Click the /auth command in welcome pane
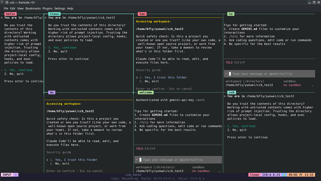Image resolution: width=321 pixels, height=181 pixels. point(200,100)
